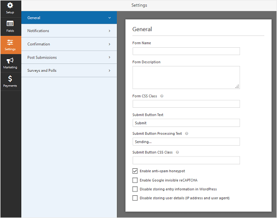Focus the Submit Button CSS Class field

(x=186, y=160)
